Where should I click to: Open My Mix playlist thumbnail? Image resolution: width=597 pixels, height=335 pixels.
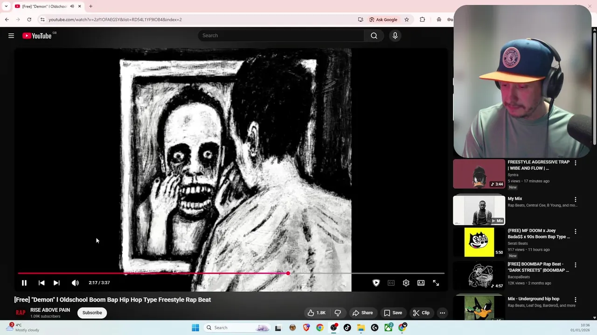(x=479, y=210)
